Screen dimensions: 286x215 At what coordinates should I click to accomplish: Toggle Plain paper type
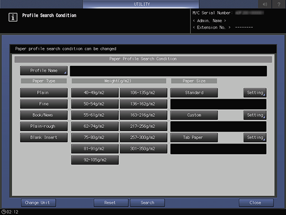tap(44, 93)
